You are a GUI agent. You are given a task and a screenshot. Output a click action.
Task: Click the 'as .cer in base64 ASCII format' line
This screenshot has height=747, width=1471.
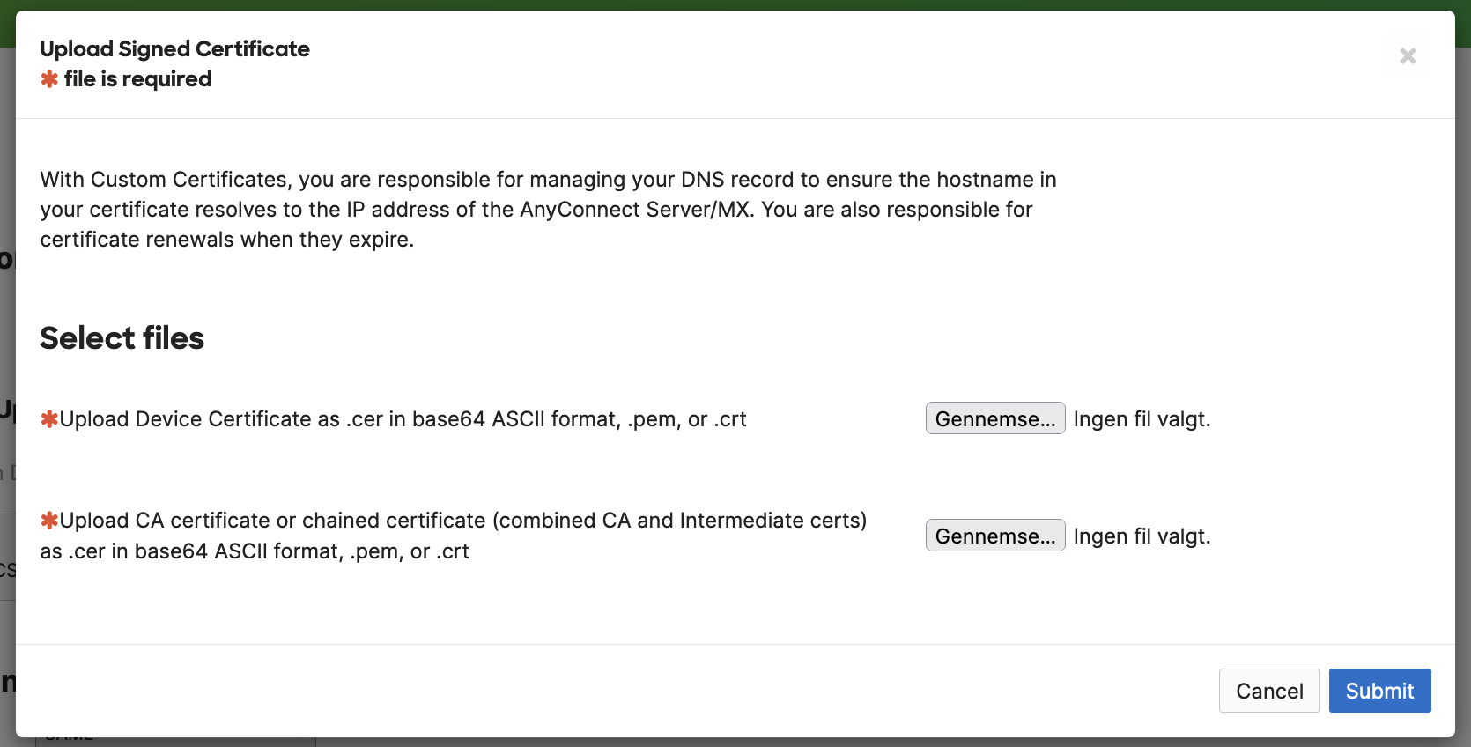[x=255, y=551]
